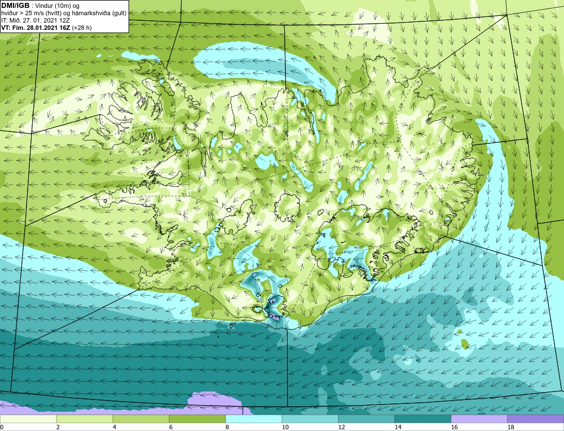The height and width of the screenshot is (431, 564).
Task: Click the legend scale label '6'
Action: (171, 427)
